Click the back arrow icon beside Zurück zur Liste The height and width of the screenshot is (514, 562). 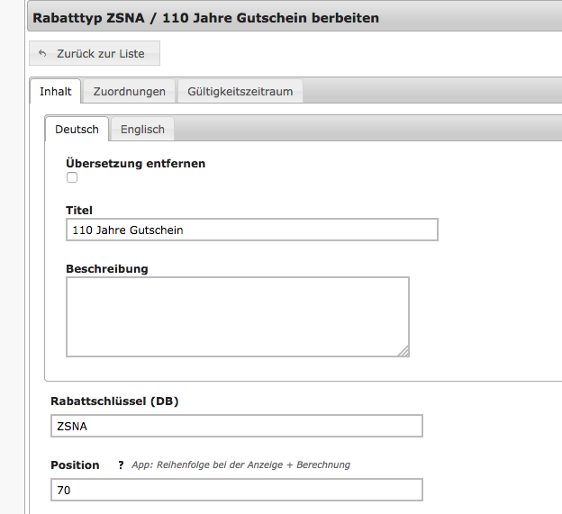tap(42, 54)
